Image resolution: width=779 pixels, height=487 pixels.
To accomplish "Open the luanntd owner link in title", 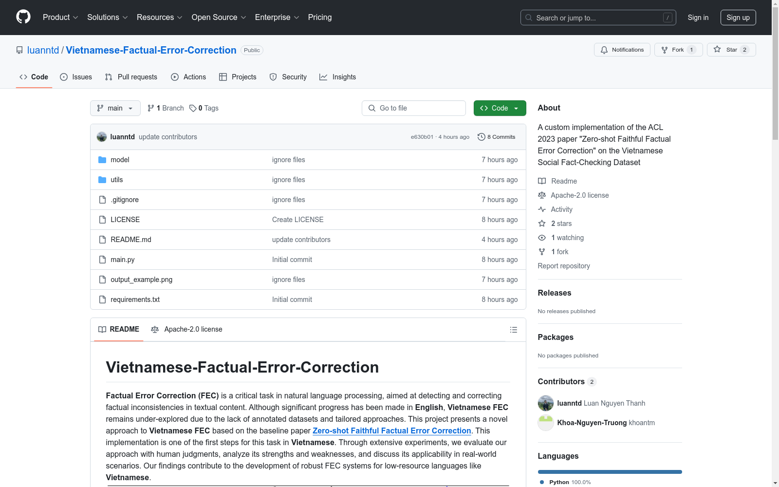I will pos(43,50).
